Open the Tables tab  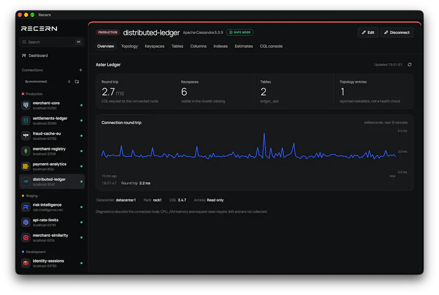177,46
